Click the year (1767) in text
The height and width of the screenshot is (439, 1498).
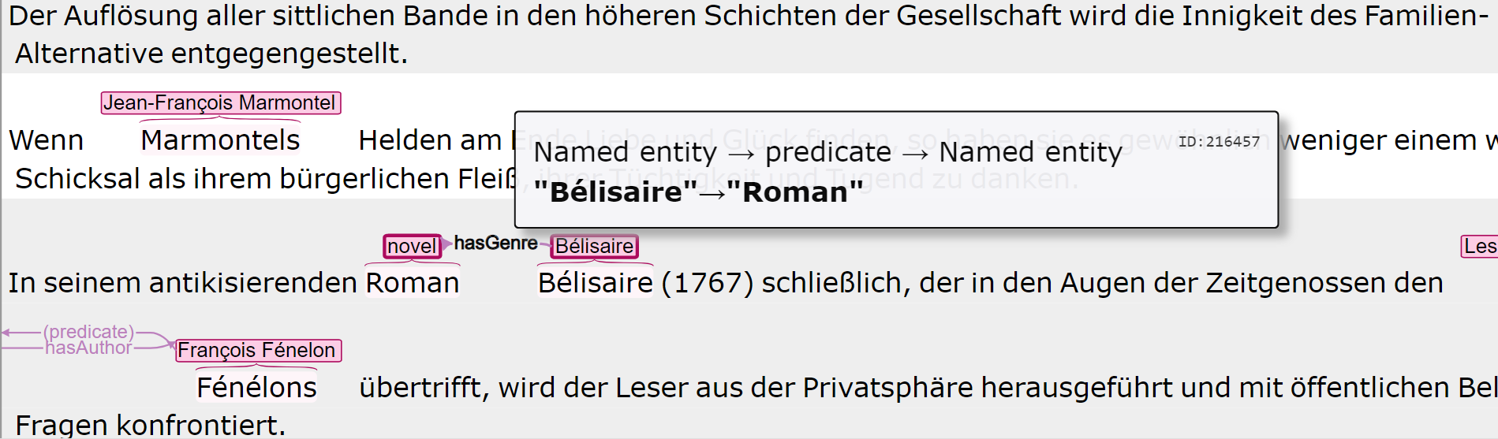(708, 283)
